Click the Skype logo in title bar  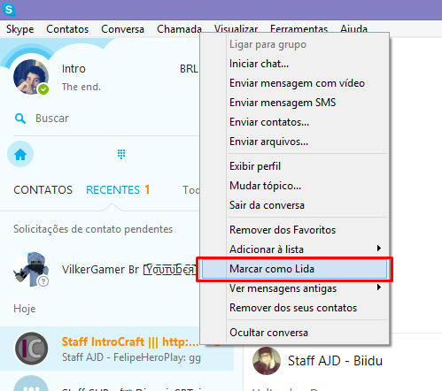pyautogui.click(x=9, y=10)
